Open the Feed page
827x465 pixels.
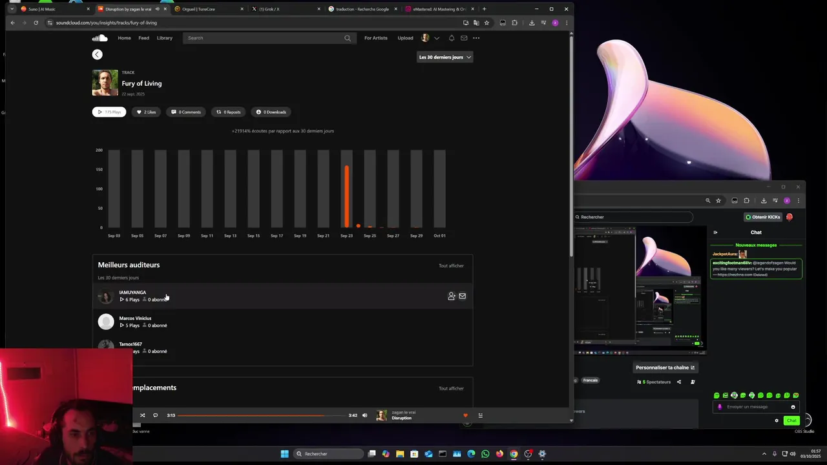(143, 38)
